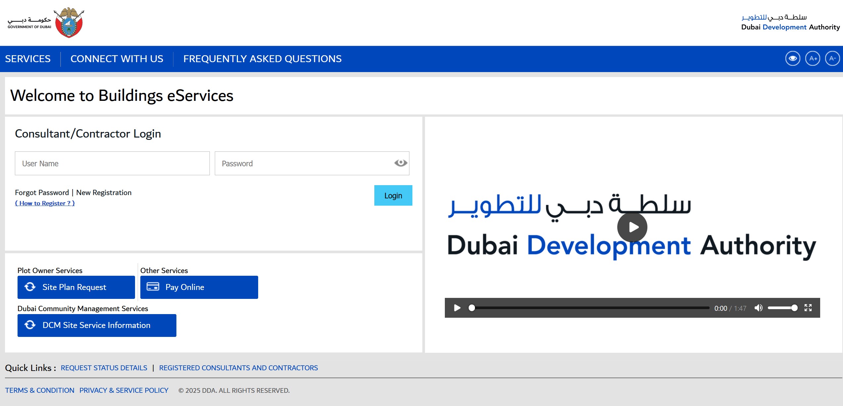Open FREQUENTLY ASKED QUESTIONS menu item
Screen dimensions: 843x406
pos(262,59)
